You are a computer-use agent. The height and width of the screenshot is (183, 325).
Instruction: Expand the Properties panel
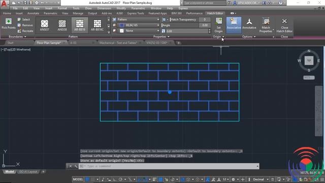(x=161, y=37)
